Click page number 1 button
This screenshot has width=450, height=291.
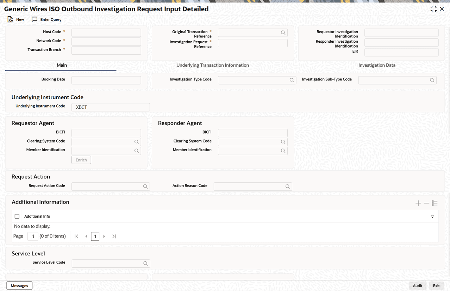(x=95, y=236)
